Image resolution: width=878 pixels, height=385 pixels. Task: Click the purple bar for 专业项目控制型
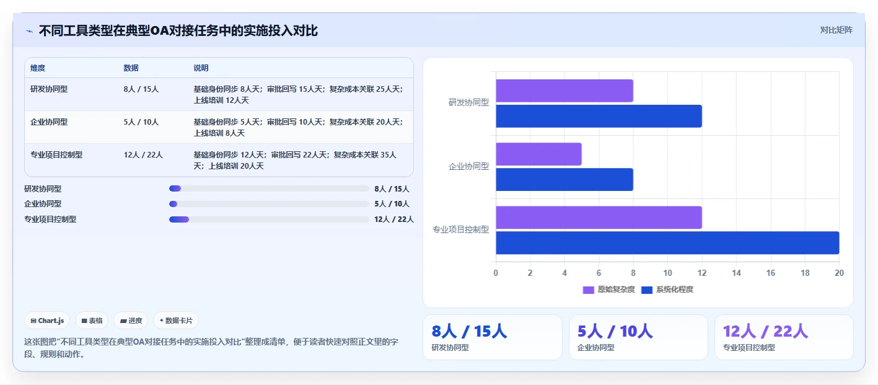[x=599, y=218]
